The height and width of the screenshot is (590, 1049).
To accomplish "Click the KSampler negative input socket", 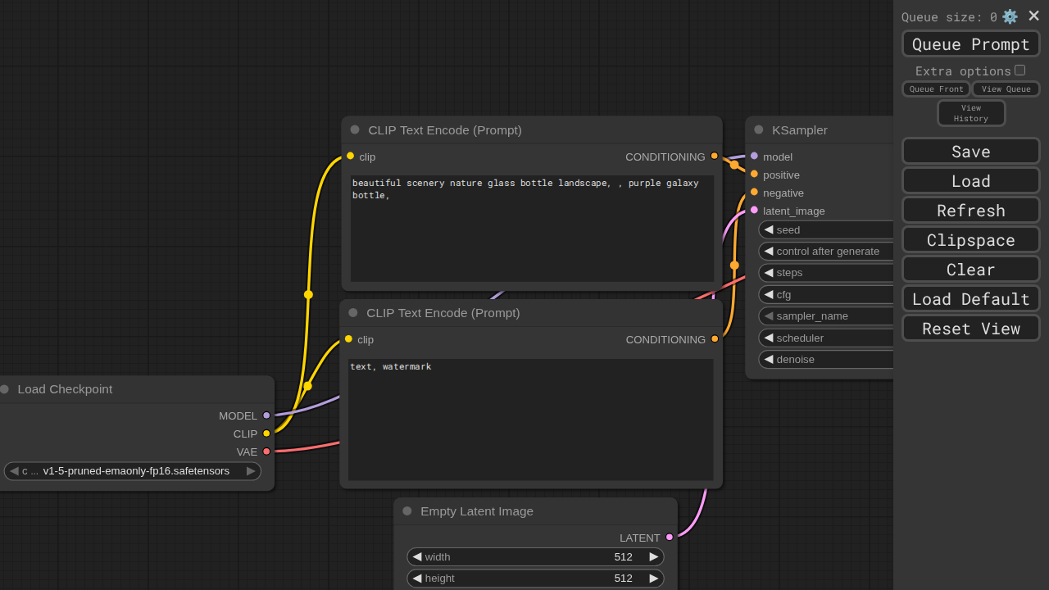I will (755, 192).
